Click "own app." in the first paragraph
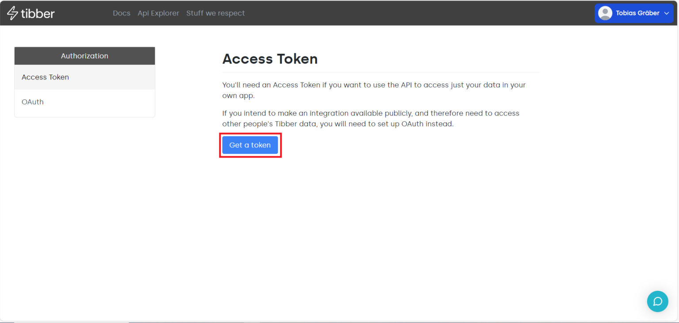679x323 pixels. pos(238,96)
